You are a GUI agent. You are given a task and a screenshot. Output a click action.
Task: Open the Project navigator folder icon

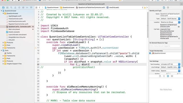(3, 7)
